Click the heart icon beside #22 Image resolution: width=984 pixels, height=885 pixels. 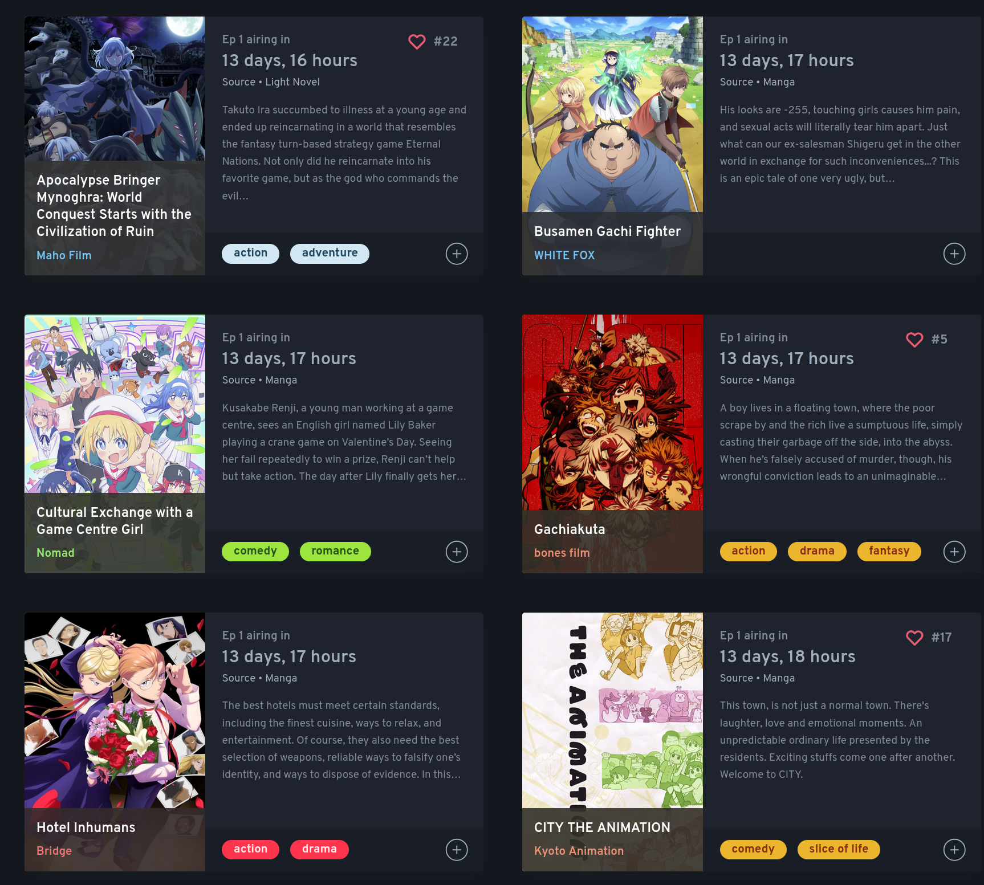point(417,42)
